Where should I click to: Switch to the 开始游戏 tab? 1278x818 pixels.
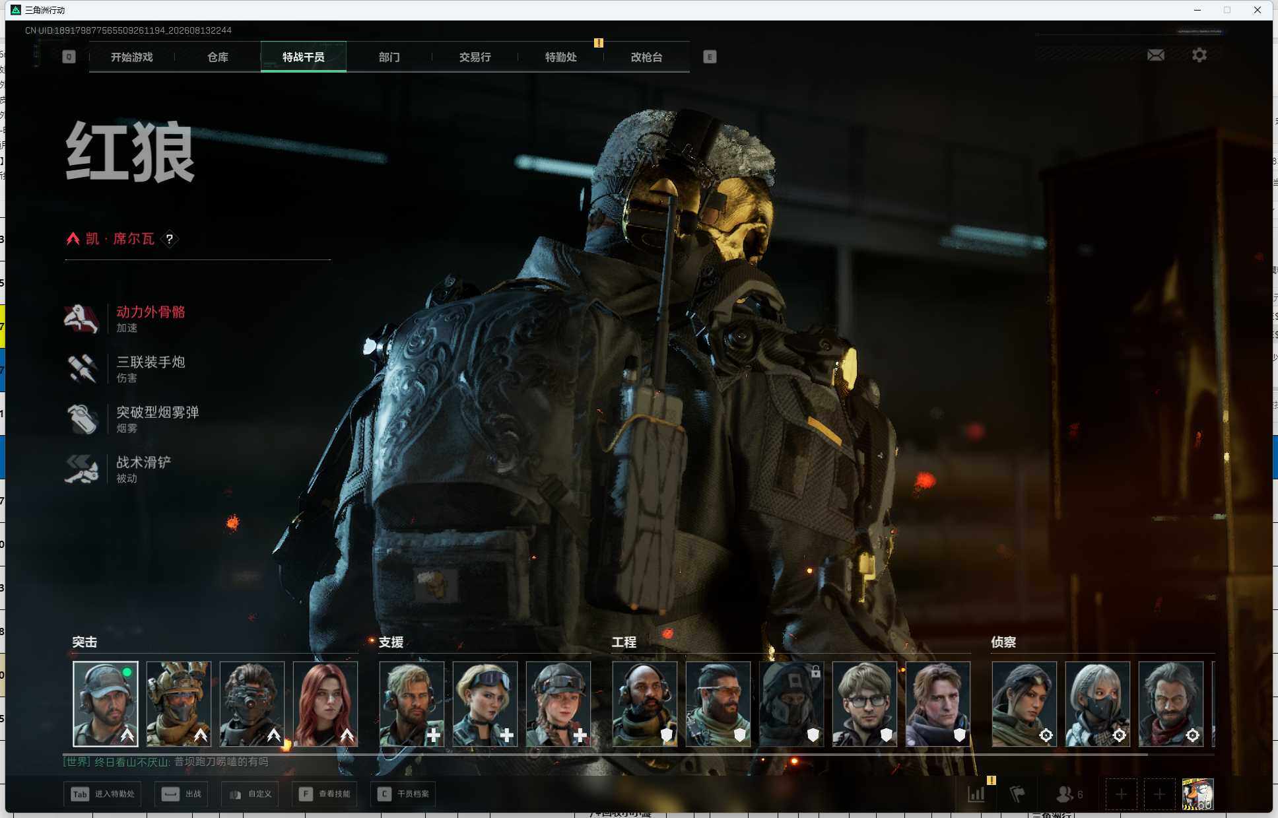pyautogui.click(x=132, y=57)
